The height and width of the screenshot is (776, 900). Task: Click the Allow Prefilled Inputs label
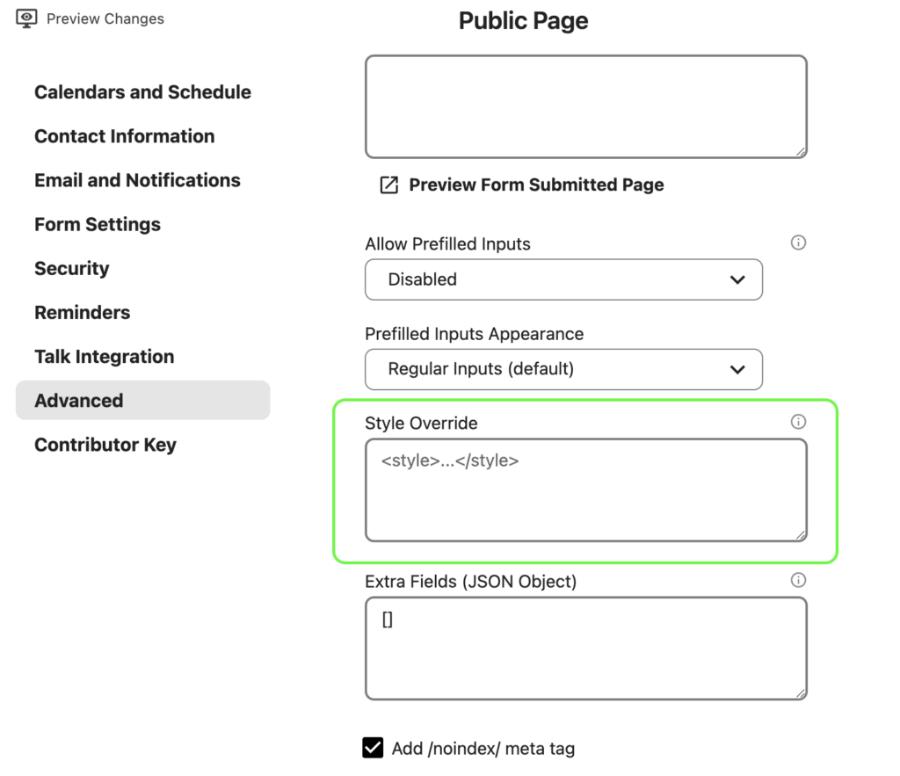[x=447, y=244]
